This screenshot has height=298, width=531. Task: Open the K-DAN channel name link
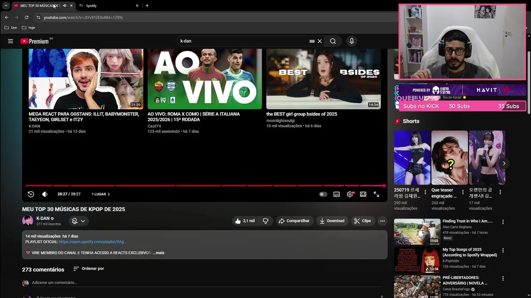point(43,218)
